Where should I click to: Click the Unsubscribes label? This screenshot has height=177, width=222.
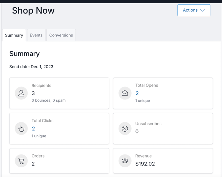pyautogui.click(x=148, y=124)
